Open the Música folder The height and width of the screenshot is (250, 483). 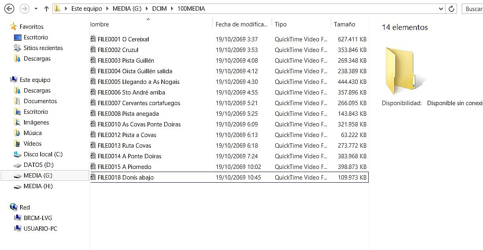pyautogui.click(x=32, y=133)
